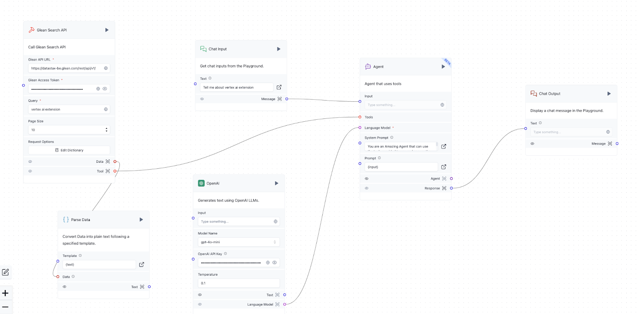Click the BETA badge on Agent
This screenshot has width=639, height=314.
447,62
